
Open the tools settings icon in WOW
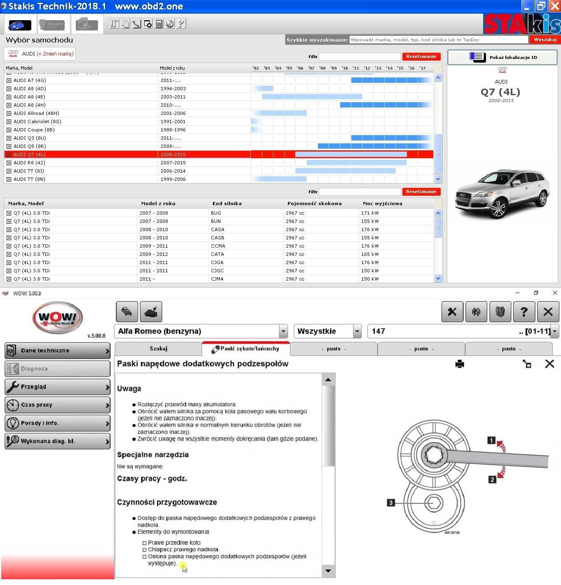(x=452, y=312)
